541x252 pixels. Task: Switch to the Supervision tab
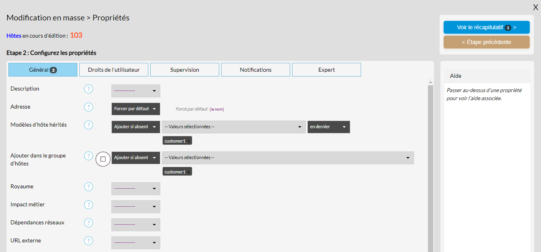(185, 70)
